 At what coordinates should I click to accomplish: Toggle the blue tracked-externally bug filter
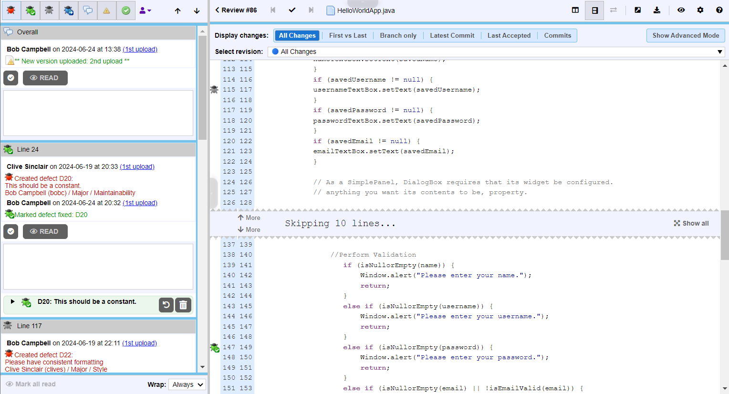click(x=68, y=10)
